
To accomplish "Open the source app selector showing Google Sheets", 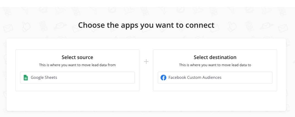I will (x=77, y=77).
